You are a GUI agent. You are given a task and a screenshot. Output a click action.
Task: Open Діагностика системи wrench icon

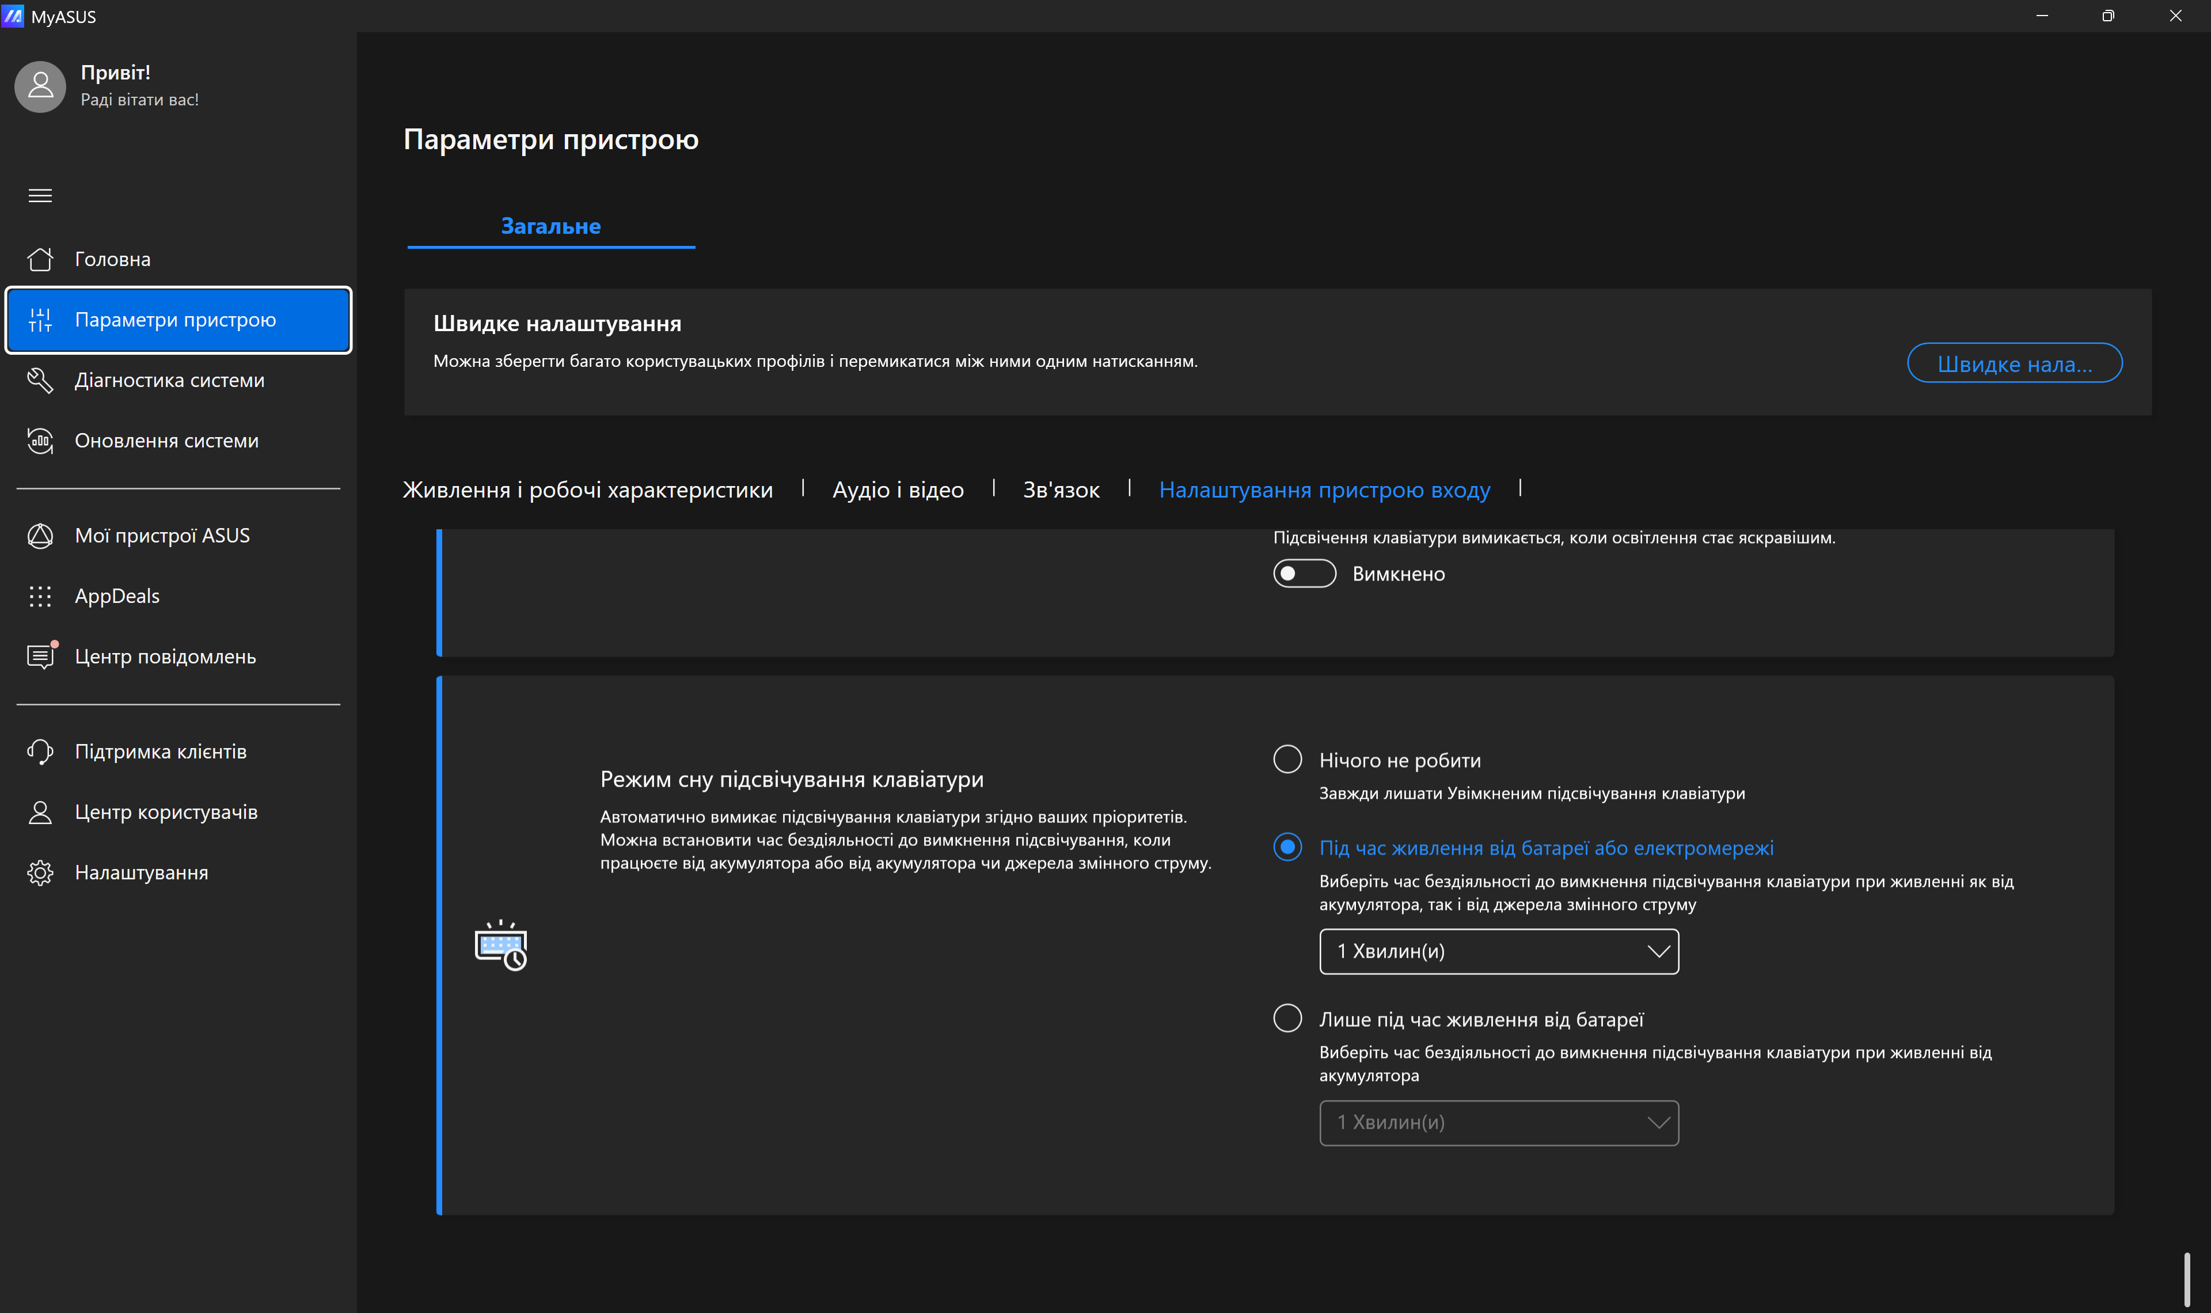(40, 381)
